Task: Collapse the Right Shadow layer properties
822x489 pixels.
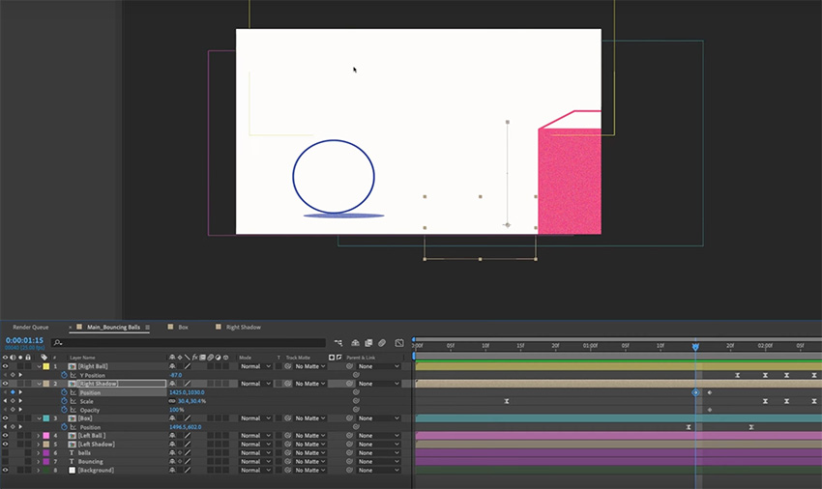Action: [39, 384]
